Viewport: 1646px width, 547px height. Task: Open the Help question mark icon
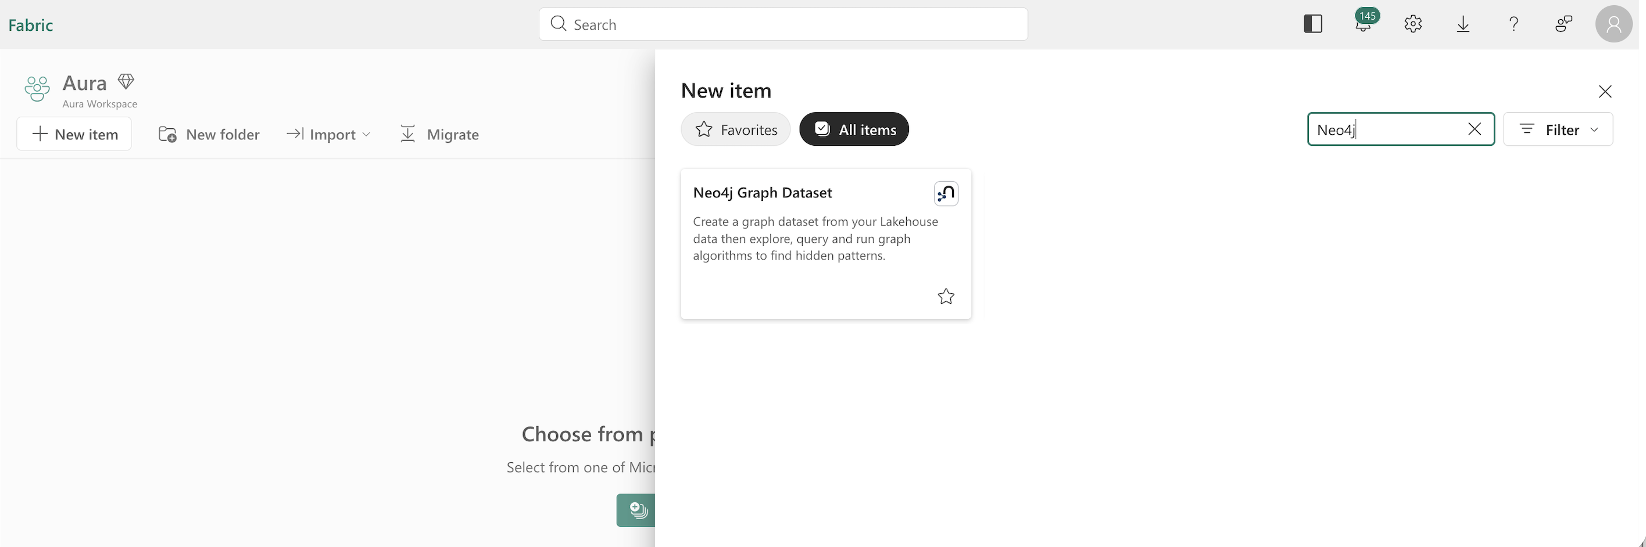point(1513,24)
